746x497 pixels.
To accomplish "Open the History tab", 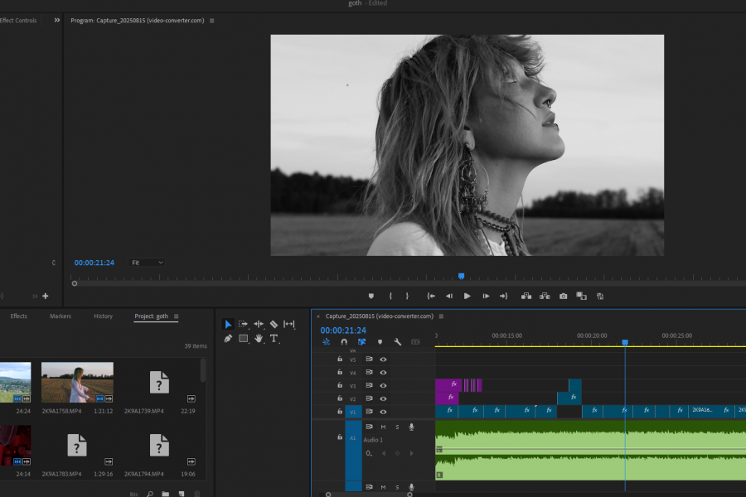I will click(103, 316).
